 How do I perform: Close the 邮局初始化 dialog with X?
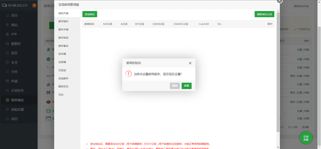point(190,63)
